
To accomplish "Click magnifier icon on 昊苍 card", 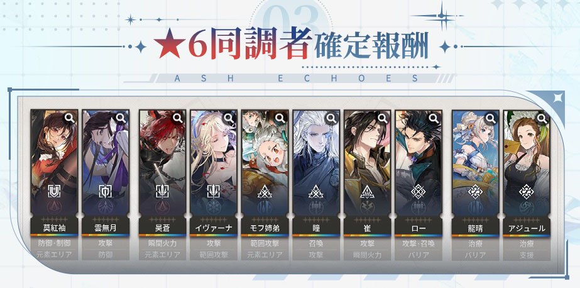I will [x=178, y=118].
